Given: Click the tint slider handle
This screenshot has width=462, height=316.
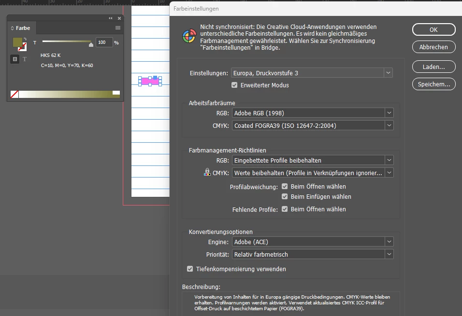Looking at the screenshot, I should click(x=91, y=45).
